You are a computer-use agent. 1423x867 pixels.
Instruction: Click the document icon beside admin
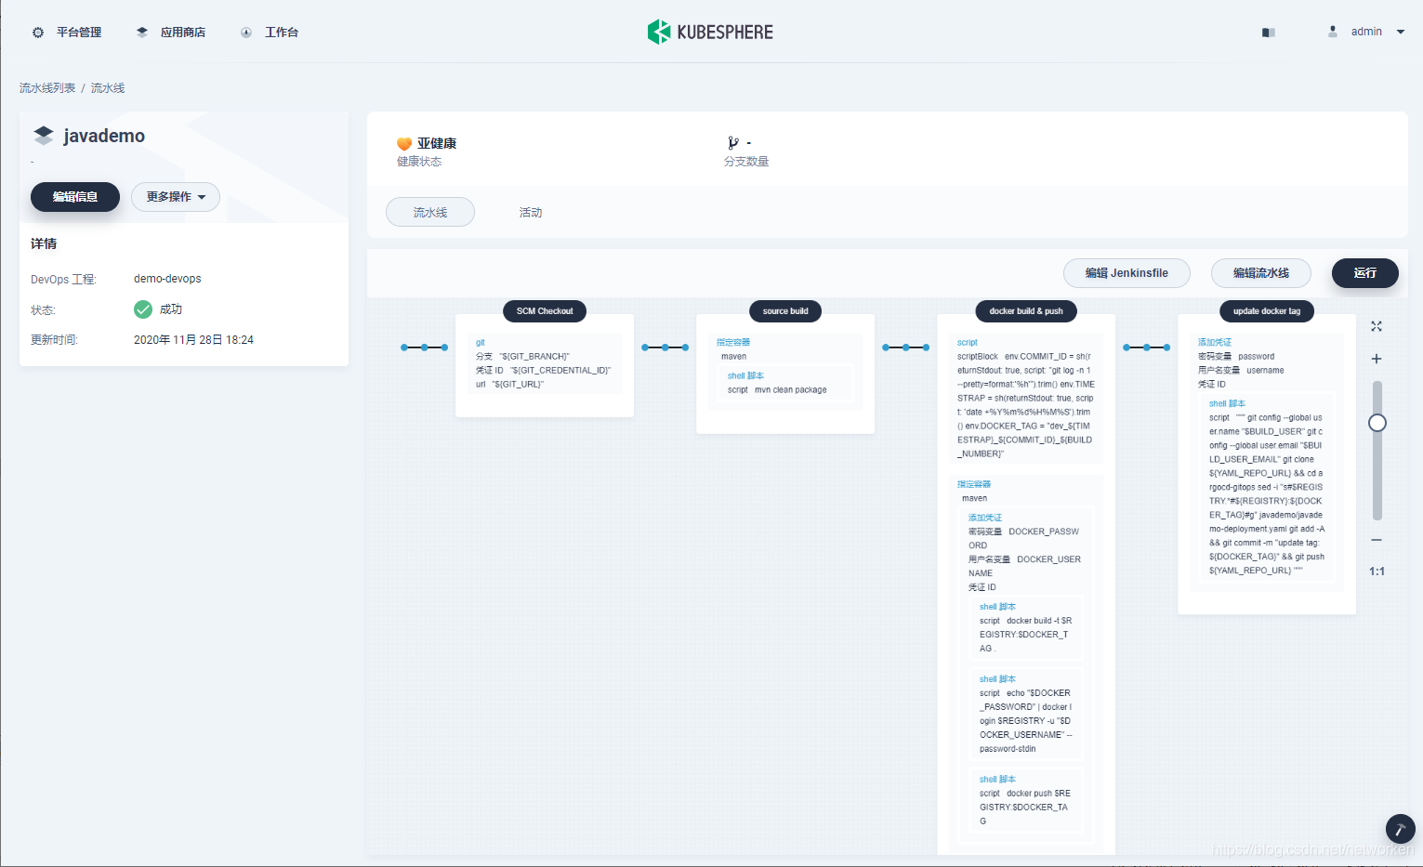click(1268, 33)
